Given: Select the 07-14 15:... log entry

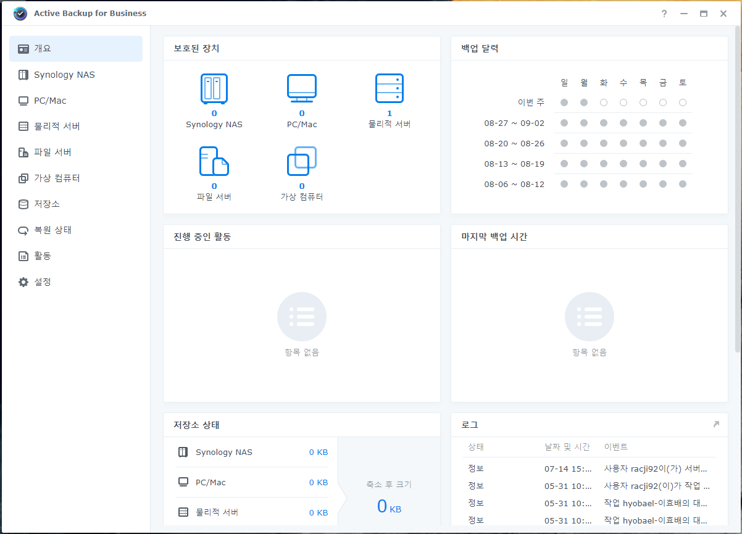Looking at the screenshot, I should [x=590, y=469].
